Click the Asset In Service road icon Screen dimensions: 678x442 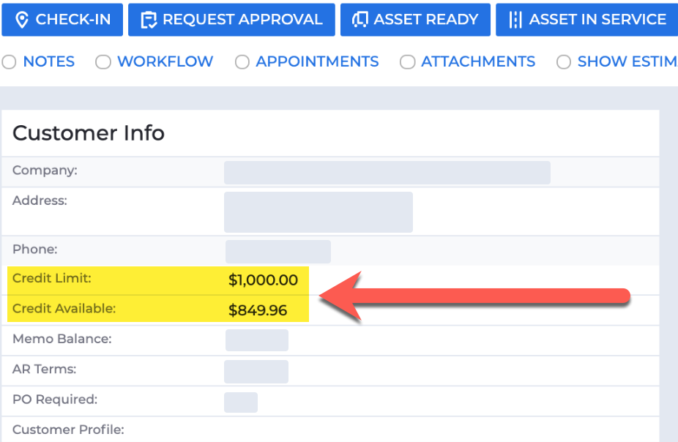click(515, 20)
